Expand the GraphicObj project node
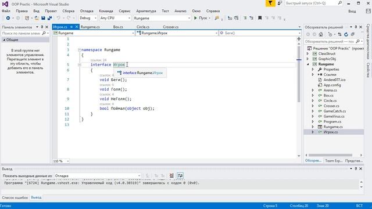Image resolution: width=372 pixels, height=209 pixels. point(307,59)
